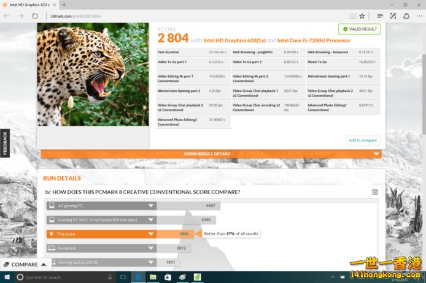Click the leopard benchmark thumbnail

click(x=93, y=74)
